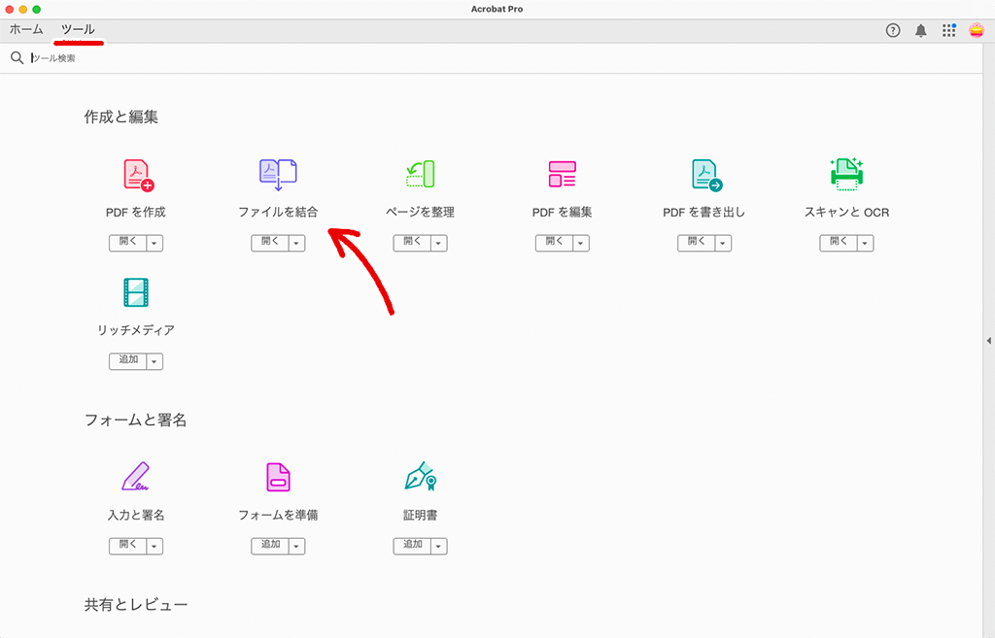995x638 pixels.
Task: Open dropdown arrow under フォームを準備
Action: [x=296, y=546]
